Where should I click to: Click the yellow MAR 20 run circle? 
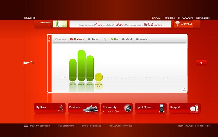click(x=98, y=77)
